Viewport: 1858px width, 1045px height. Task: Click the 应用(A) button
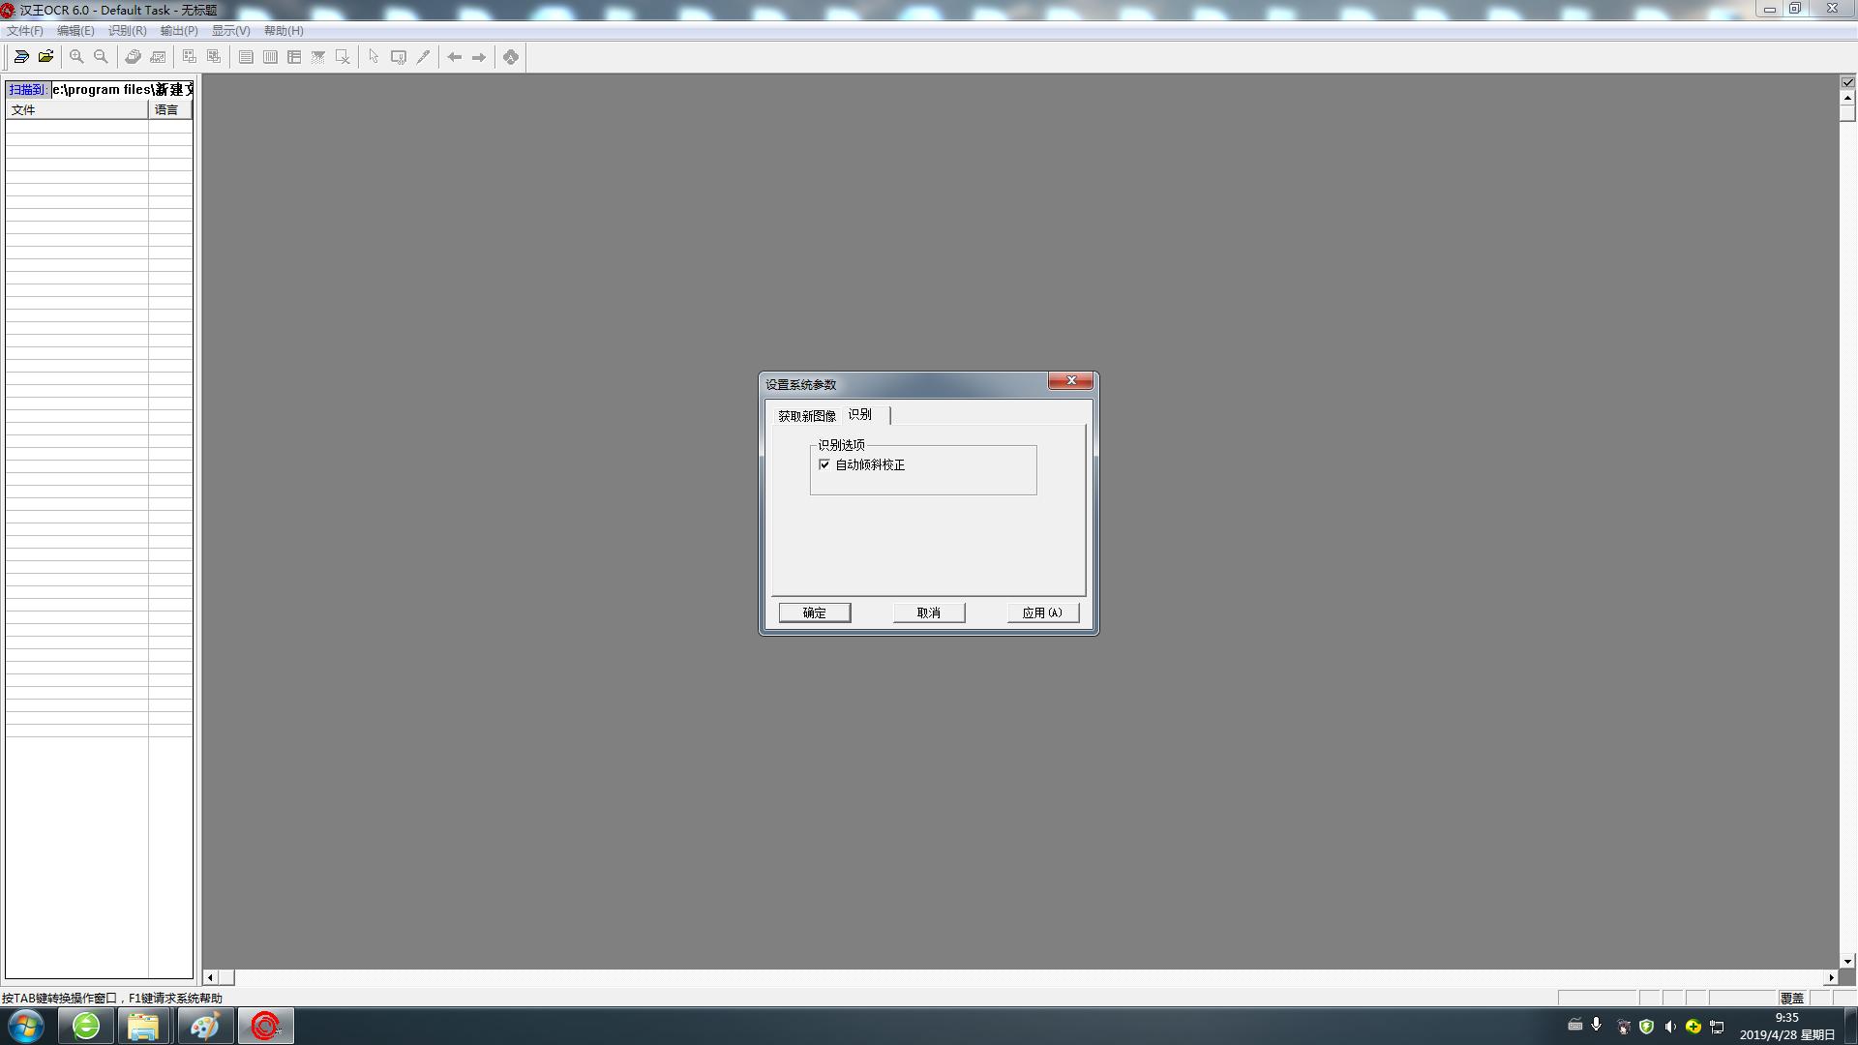[1042, 612]
